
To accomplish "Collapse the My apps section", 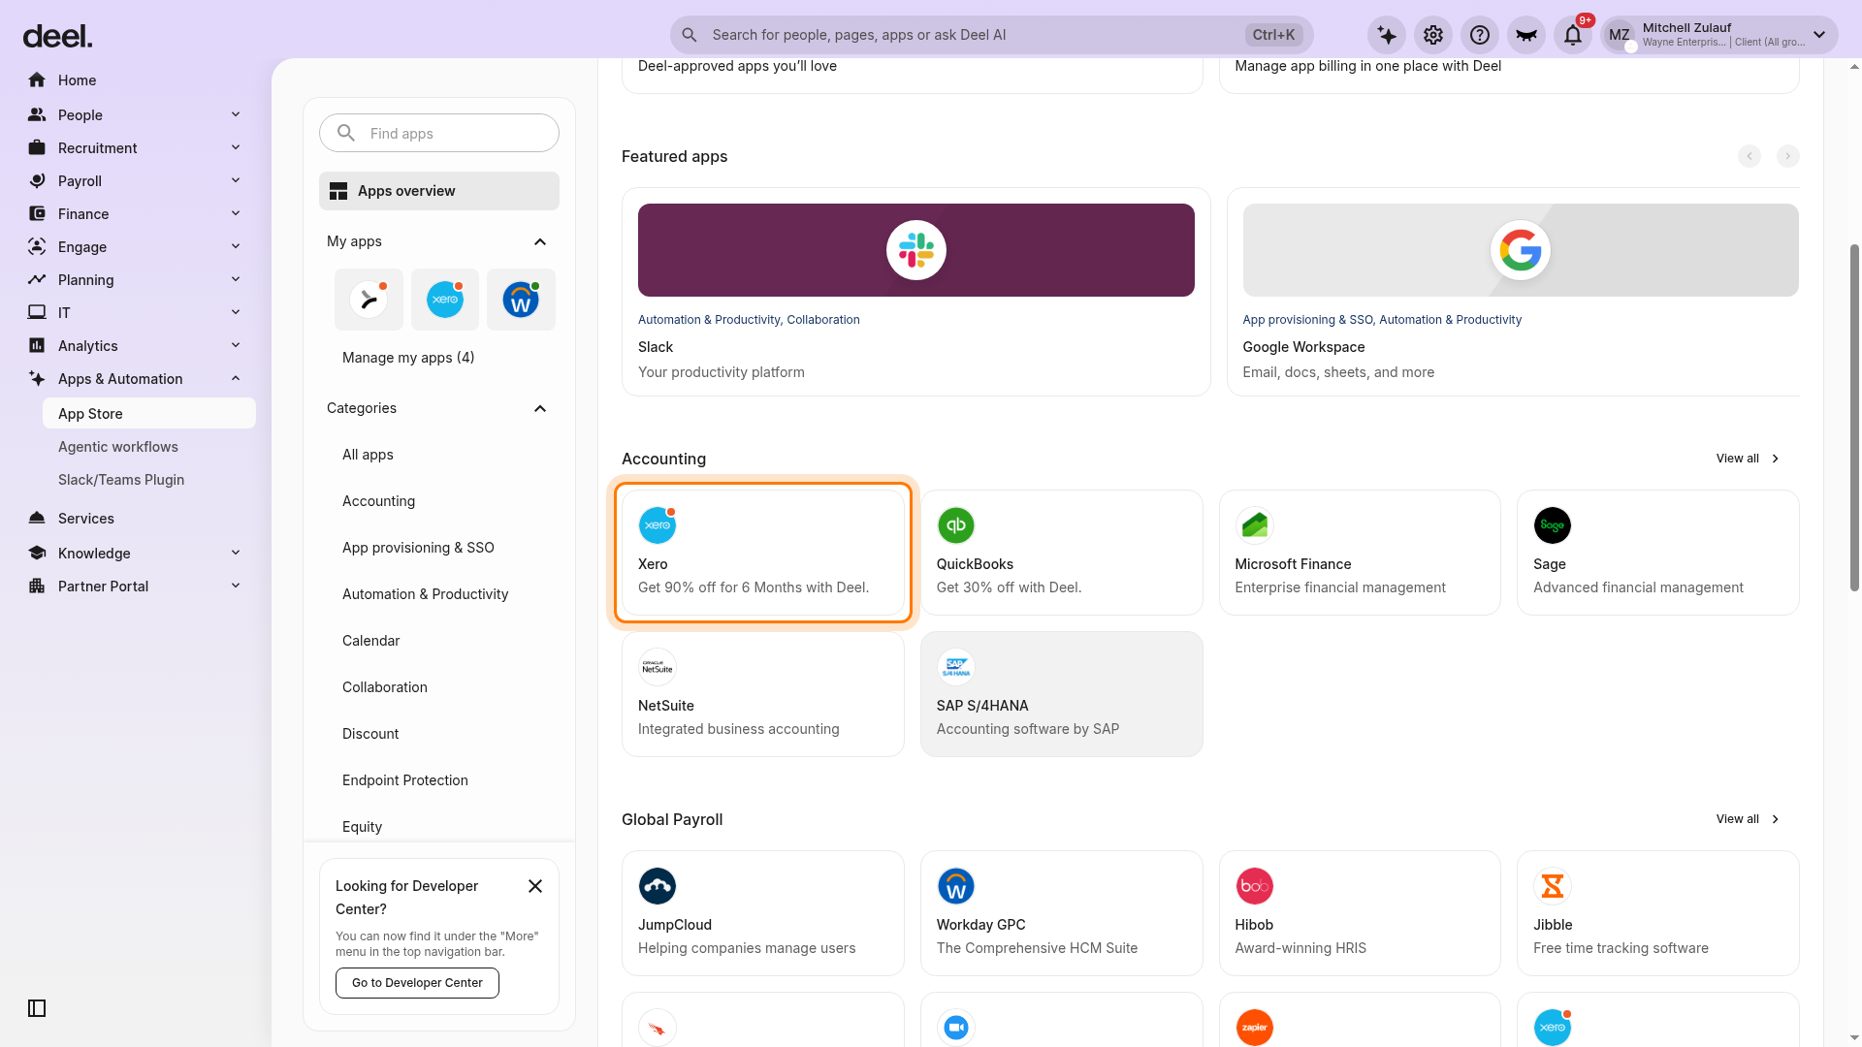I will (540, 241).
